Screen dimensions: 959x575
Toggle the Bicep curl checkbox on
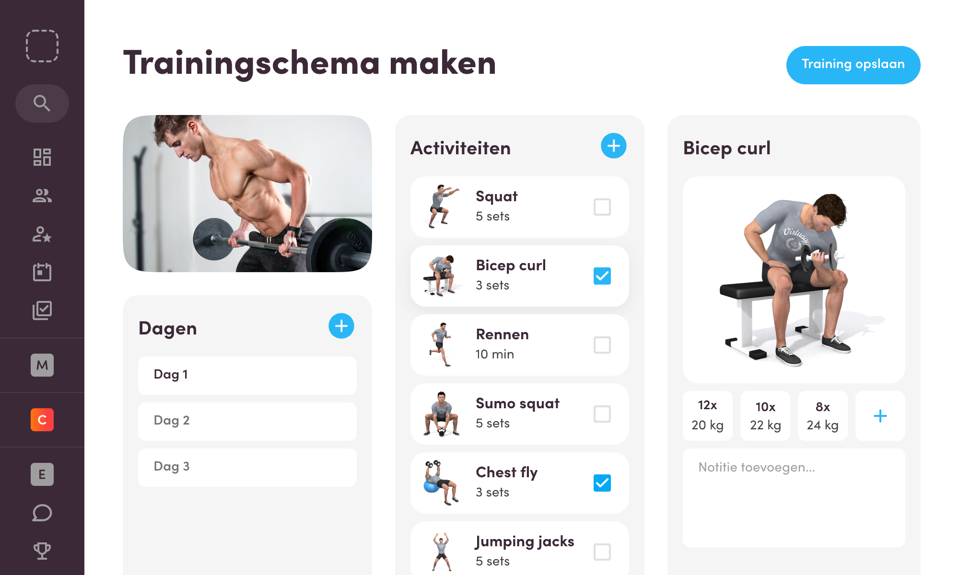coord(601,276)
